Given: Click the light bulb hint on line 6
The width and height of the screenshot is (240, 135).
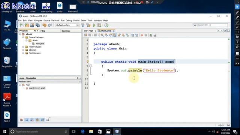Looking at the screenshot, I should [x=87, y=61].
